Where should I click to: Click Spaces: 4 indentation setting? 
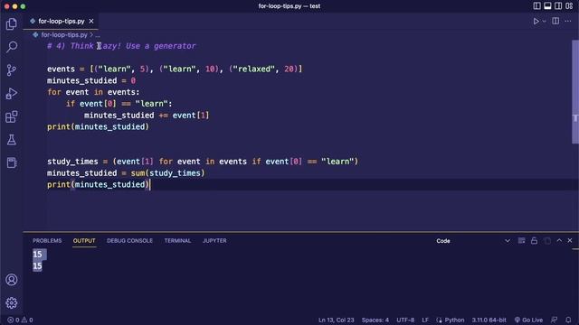coord(375,320)
